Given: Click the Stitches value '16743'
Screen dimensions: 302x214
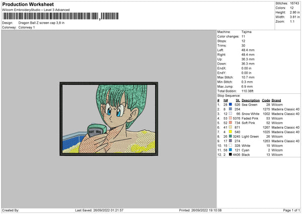Looking at the screenshot, I should [x=294, y=4].
